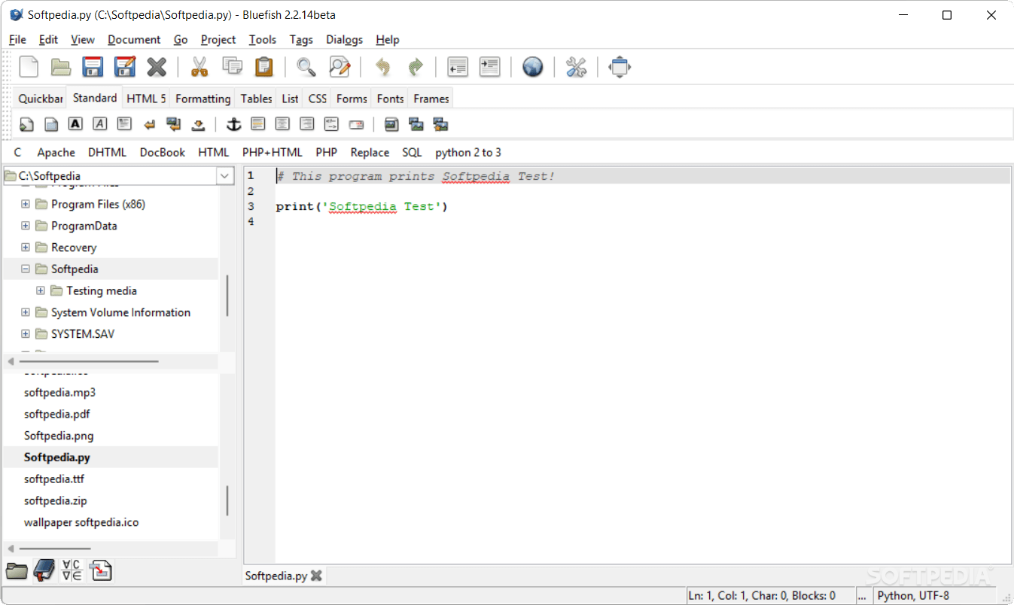Switch to the Tables toolbar tab
Image resolution: width=1014 pixels, height=605 pixels.
click(x=257, y=99)
